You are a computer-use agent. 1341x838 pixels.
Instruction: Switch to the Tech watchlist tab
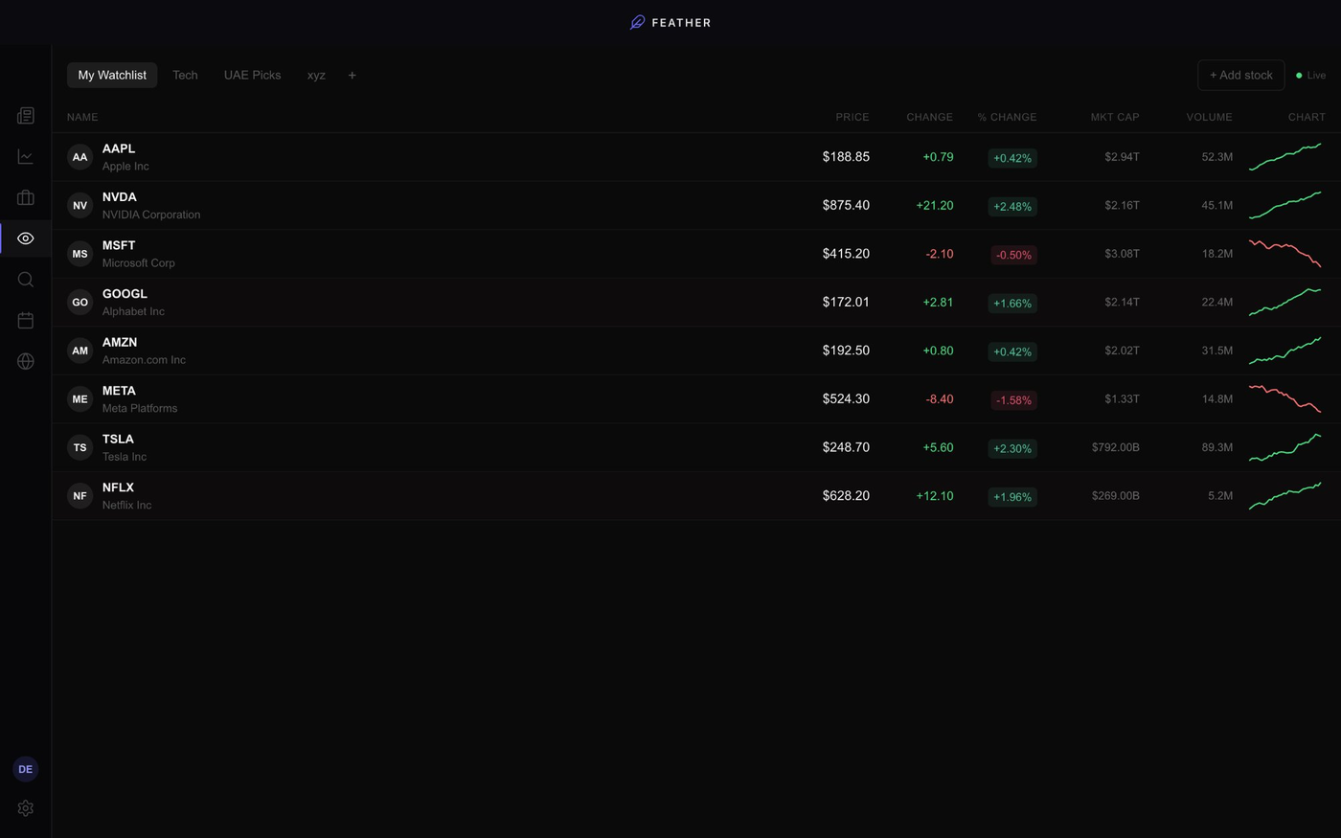(x=185, y=75)
